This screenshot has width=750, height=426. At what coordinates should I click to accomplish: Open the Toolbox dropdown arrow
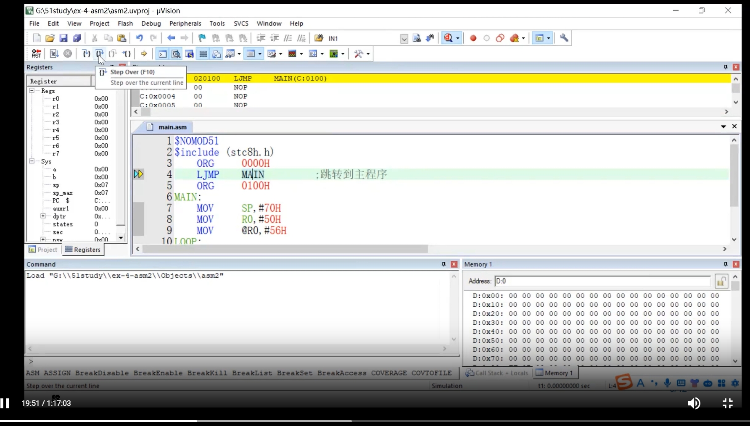coord(368,54)
